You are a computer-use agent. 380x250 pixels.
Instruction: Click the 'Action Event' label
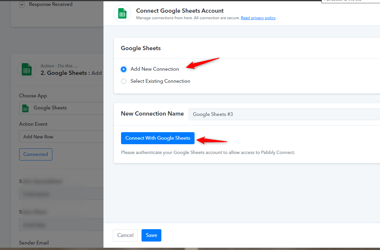(x=33, y=124)
